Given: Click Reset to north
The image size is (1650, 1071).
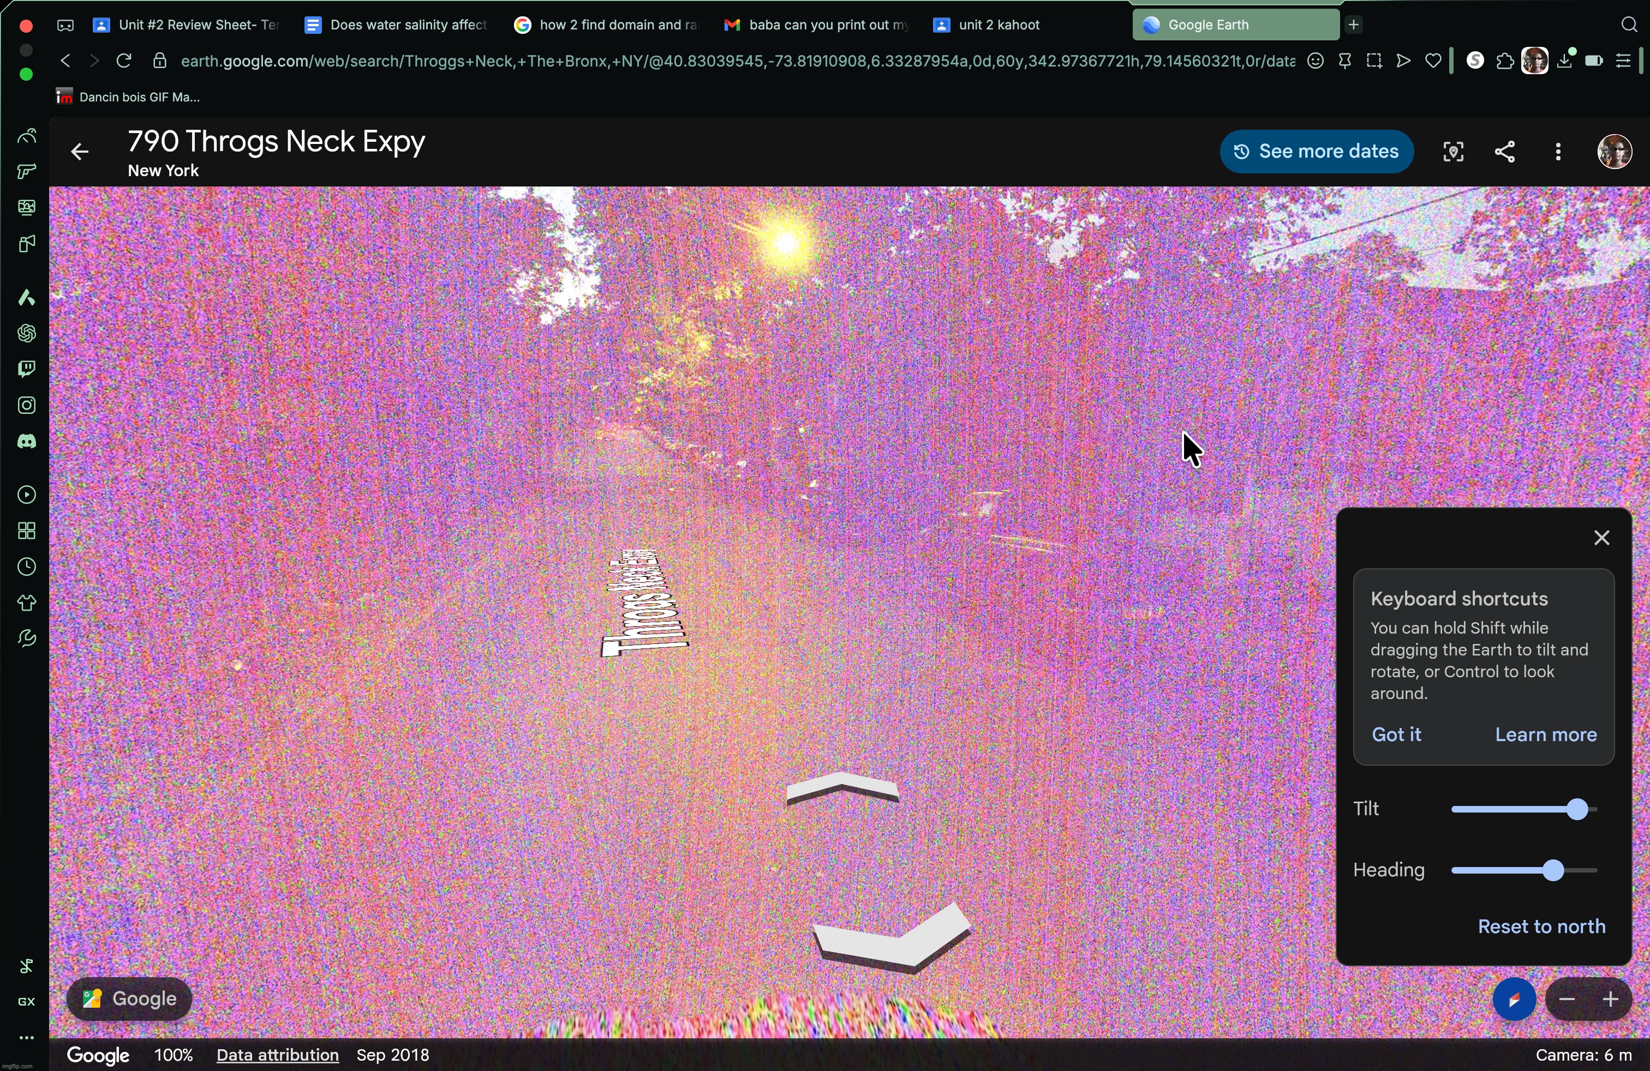Looking at the screenshot, I should (1541, 926).
